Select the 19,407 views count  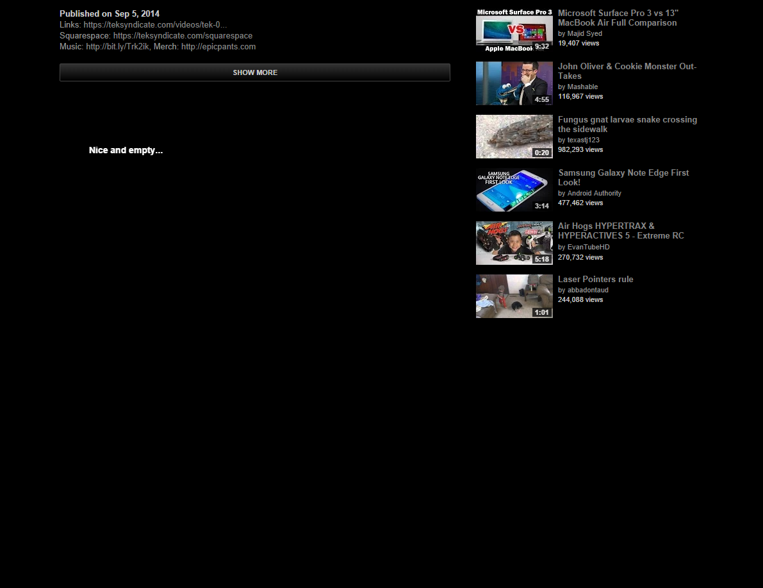pyautogui.click(x=578, y=44)
